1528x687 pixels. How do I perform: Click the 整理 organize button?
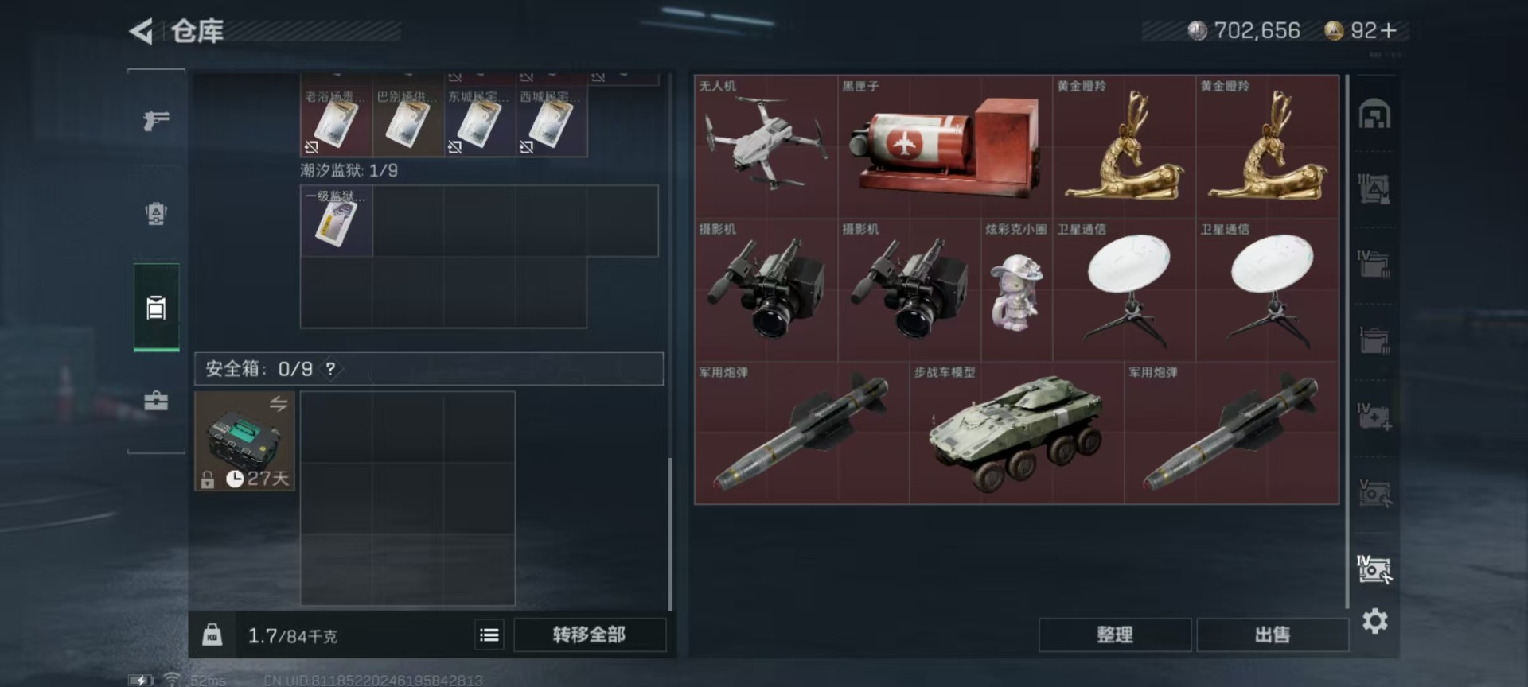(1114, 635)
